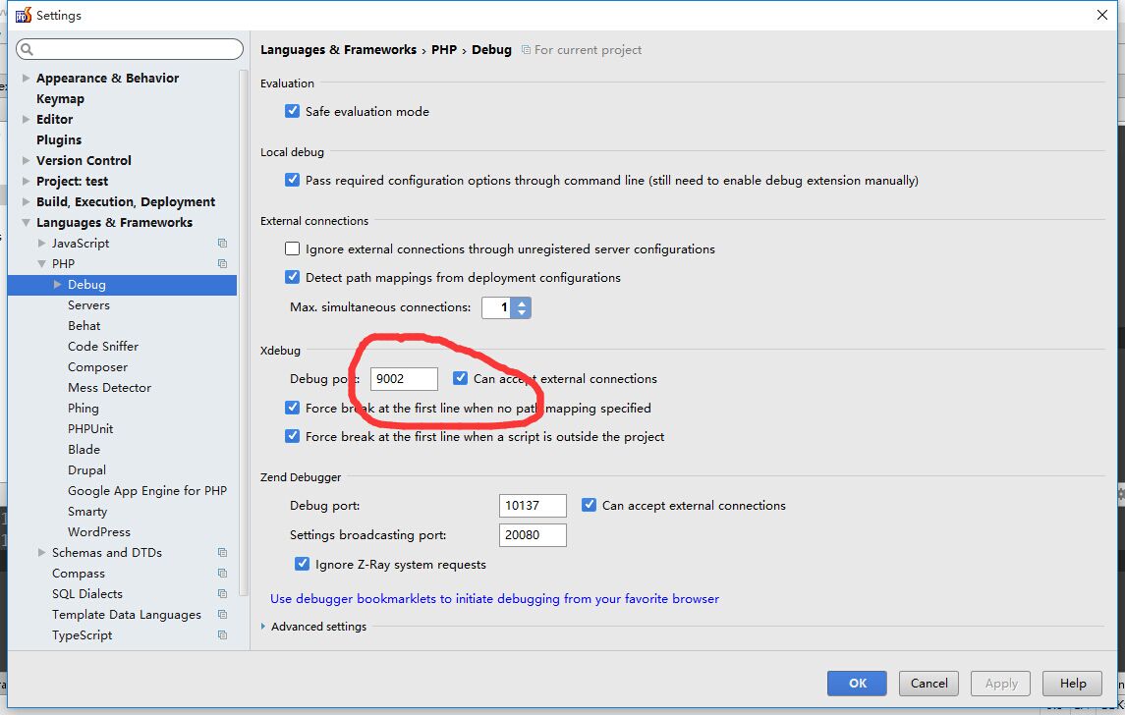Expand Build, Execution, Deployment node
Image resolution: width=1125 pixels, height=715 pixels.
click(x=26, y=202)
